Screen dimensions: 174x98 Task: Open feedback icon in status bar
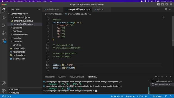coord(166,96)
